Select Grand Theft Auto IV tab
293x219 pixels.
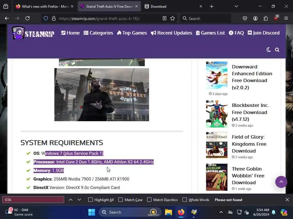pyautogui.click(x=110, y=7)
